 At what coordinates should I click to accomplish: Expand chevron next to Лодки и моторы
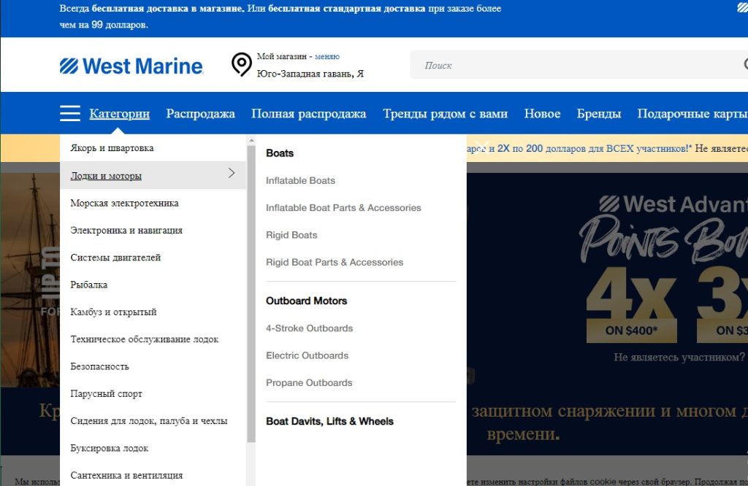(x=232, y=173)
